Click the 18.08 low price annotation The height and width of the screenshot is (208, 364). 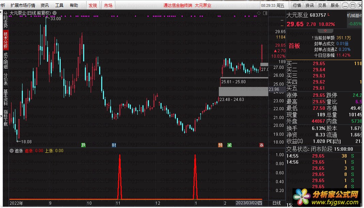(x=26, y=142)
